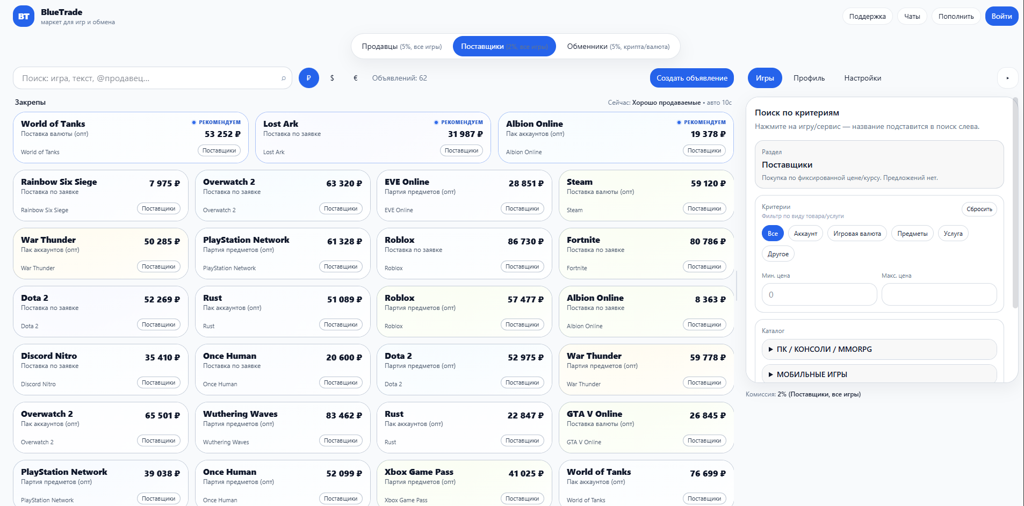Click "Создать объявление"
This screenshot has height=506, width=1024.
pos(692,78)
